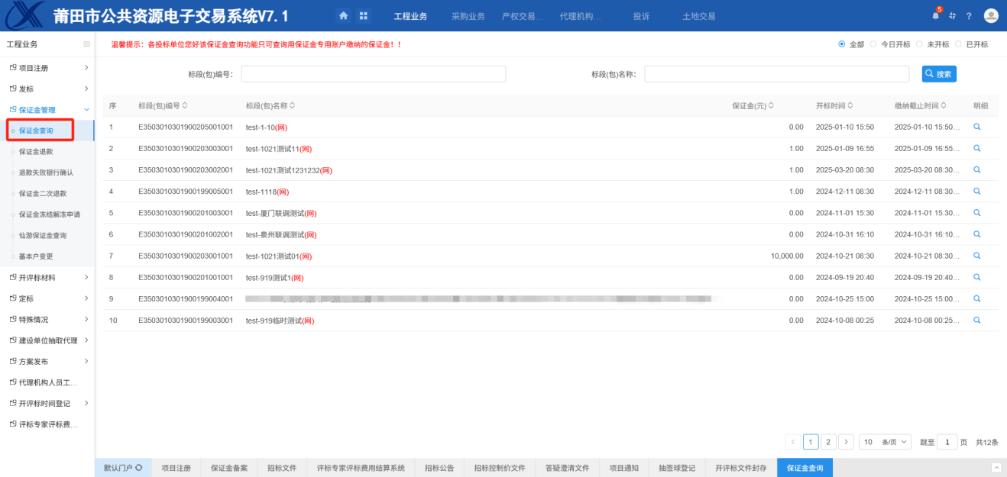Sort by the 保证金(元) column header
This screenshot has width=1007, height=477.
click(753, 105)
